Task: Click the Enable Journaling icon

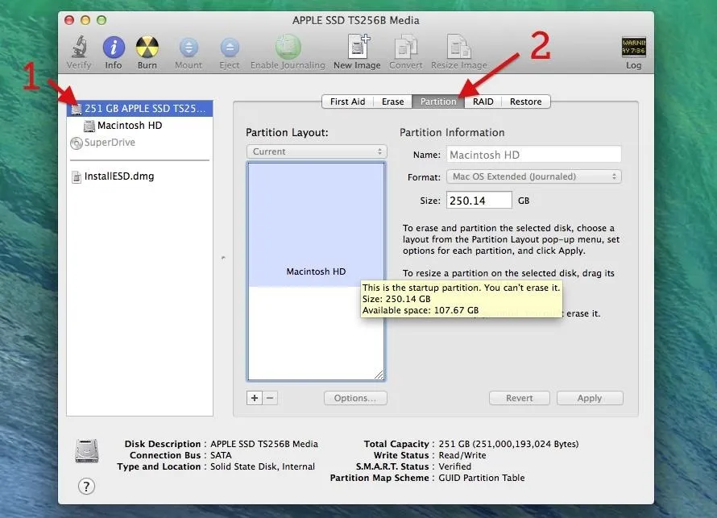Action: pyautogui.click(x=288, y=47)
